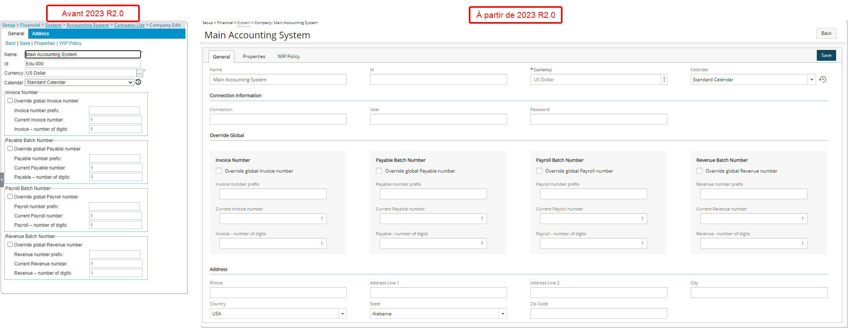Click Current Invoice number field in old layout

(115, 120)
